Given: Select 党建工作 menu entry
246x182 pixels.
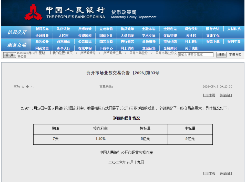Looking at the screenshot, I should point(213,36).
